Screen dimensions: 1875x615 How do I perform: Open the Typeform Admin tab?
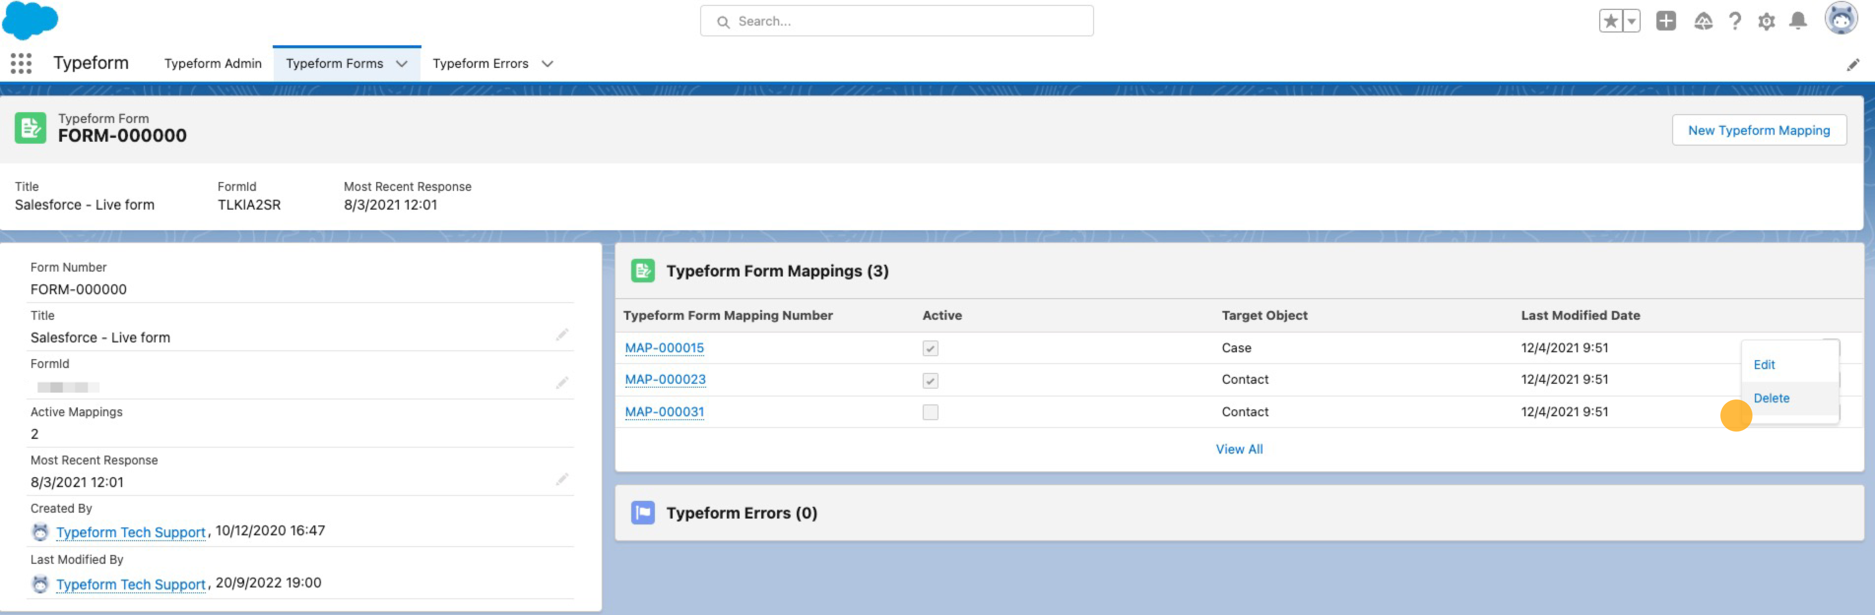pos(213,63)
